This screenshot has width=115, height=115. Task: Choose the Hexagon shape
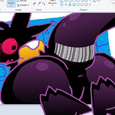(x=74, y=1)
